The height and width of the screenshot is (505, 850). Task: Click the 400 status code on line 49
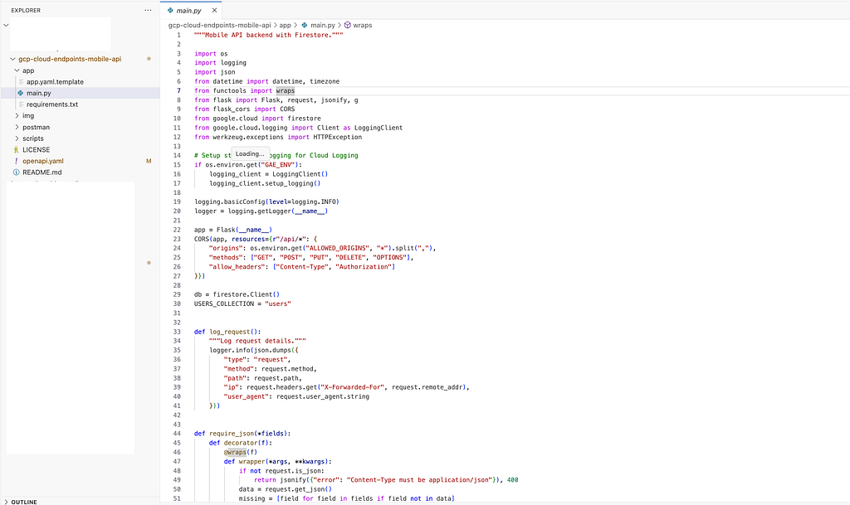(x=512, y=480)
